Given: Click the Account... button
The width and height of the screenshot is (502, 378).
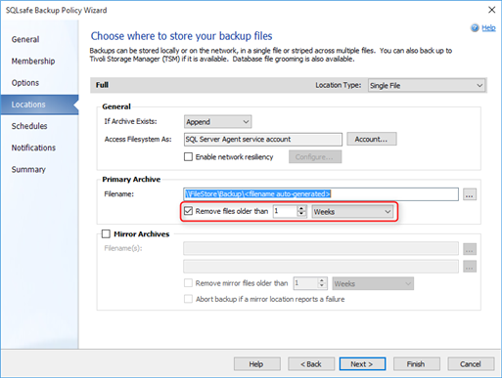Looking at the screenshot, I should click(372, 139).
